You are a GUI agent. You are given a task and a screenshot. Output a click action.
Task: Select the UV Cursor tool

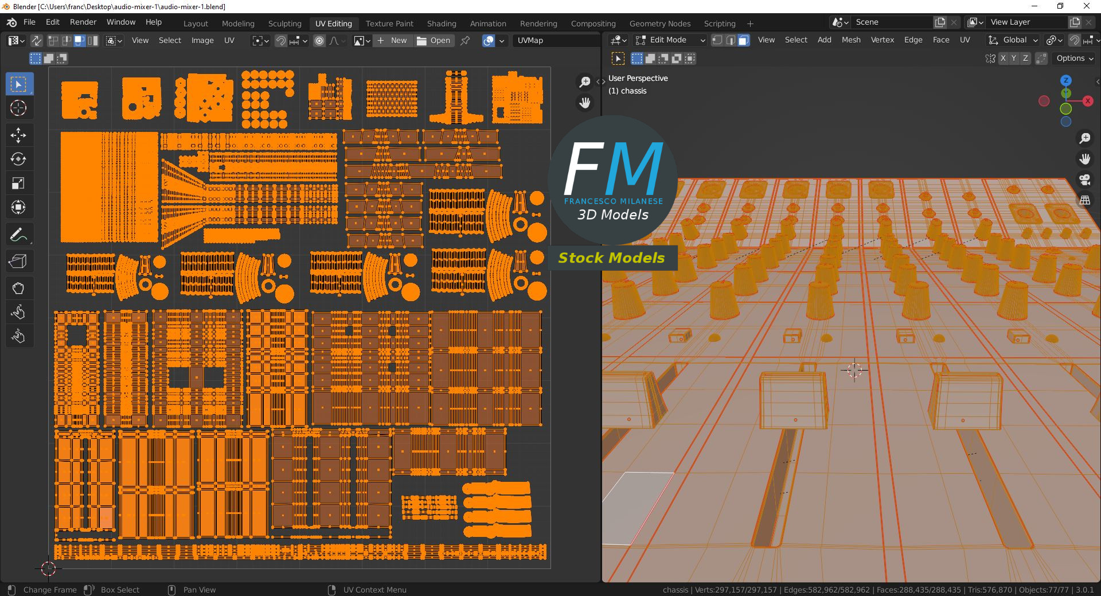point(18,108)
